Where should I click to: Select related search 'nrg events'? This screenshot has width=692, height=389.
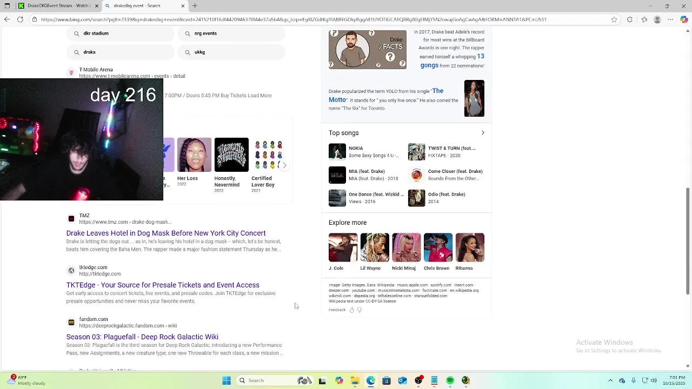231,33
